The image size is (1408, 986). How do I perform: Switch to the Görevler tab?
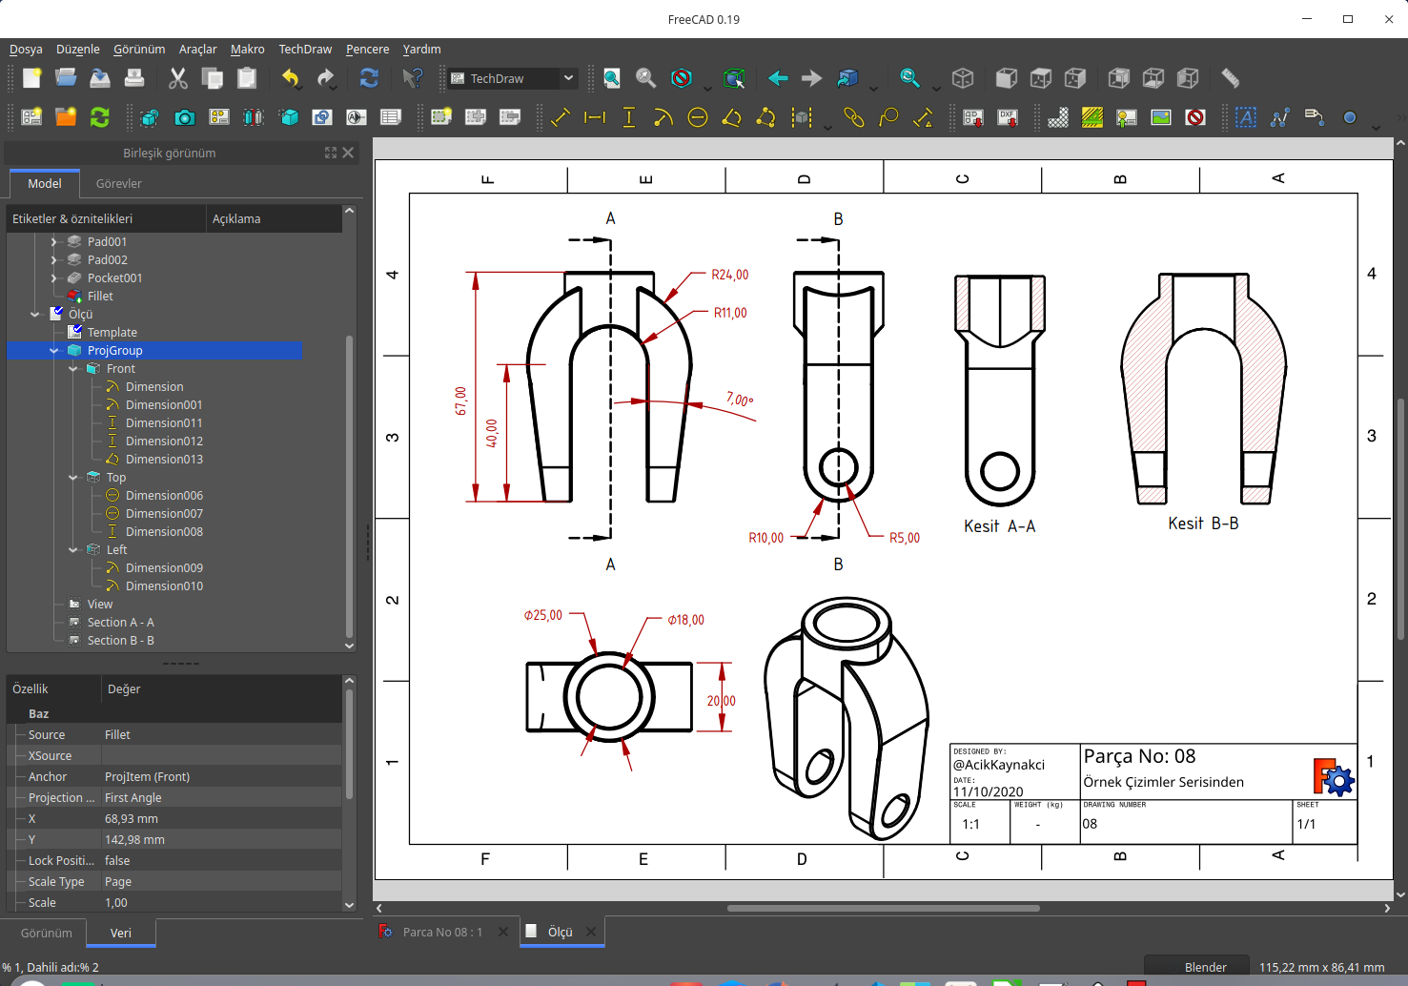[x=118, y=183]
